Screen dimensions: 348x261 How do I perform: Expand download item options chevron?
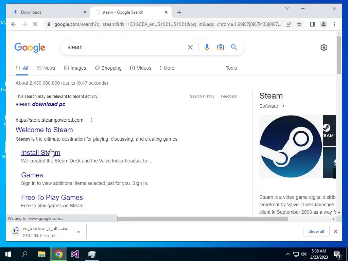(x=79, y=232)
